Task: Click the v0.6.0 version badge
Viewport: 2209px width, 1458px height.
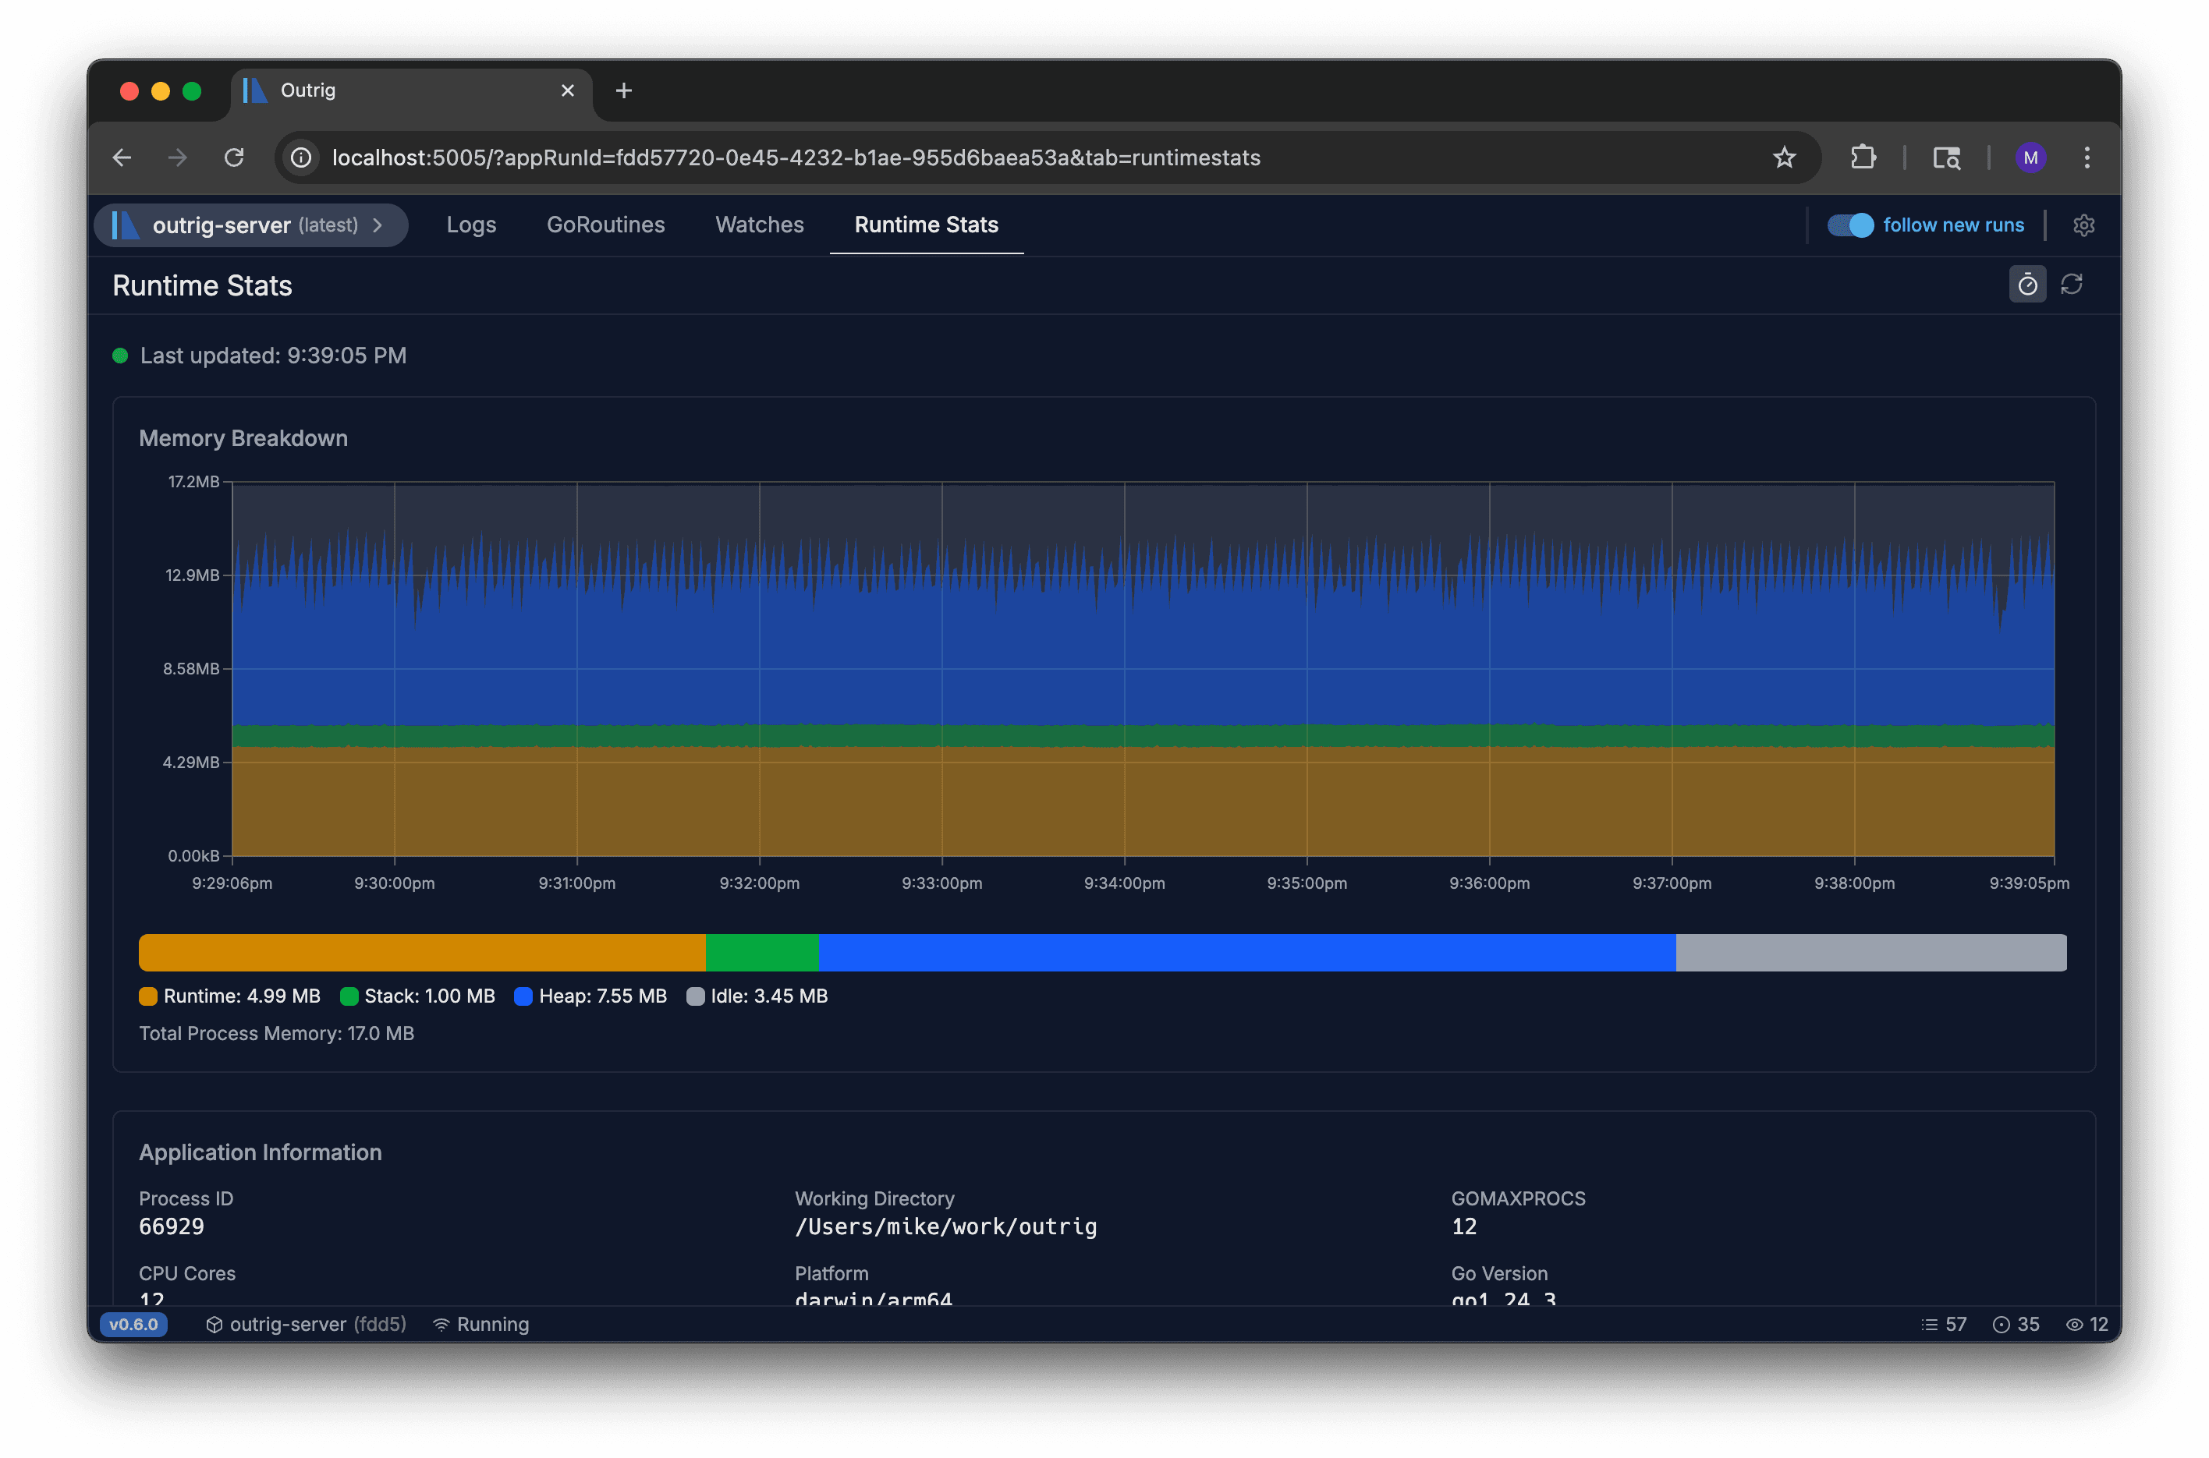Action: point(133,1324)
